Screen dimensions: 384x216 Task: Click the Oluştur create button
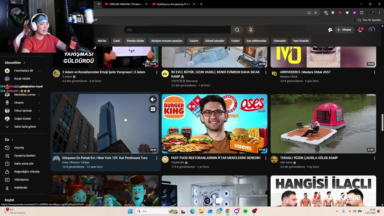tap(344, 30)
